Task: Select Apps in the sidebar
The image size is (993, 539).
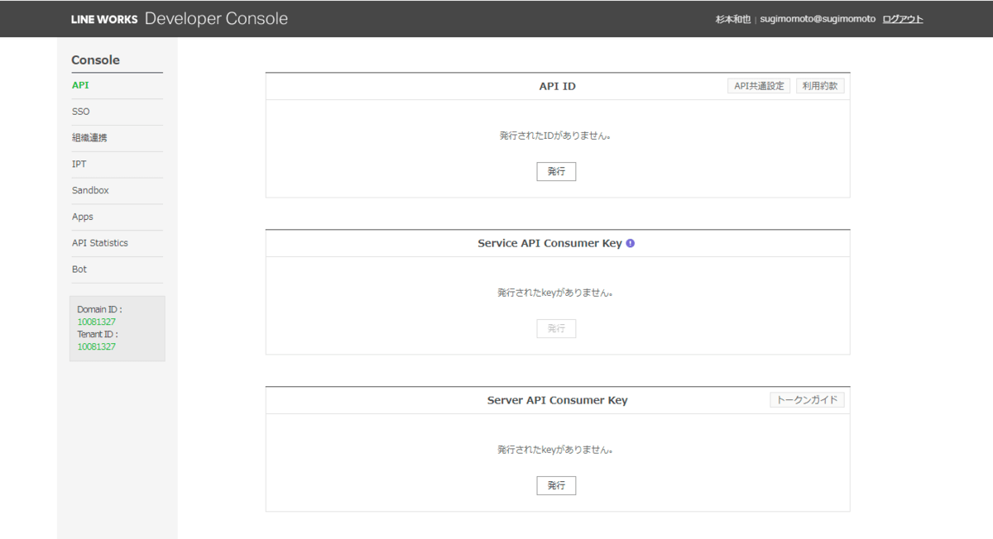Action: pos(83,217)
